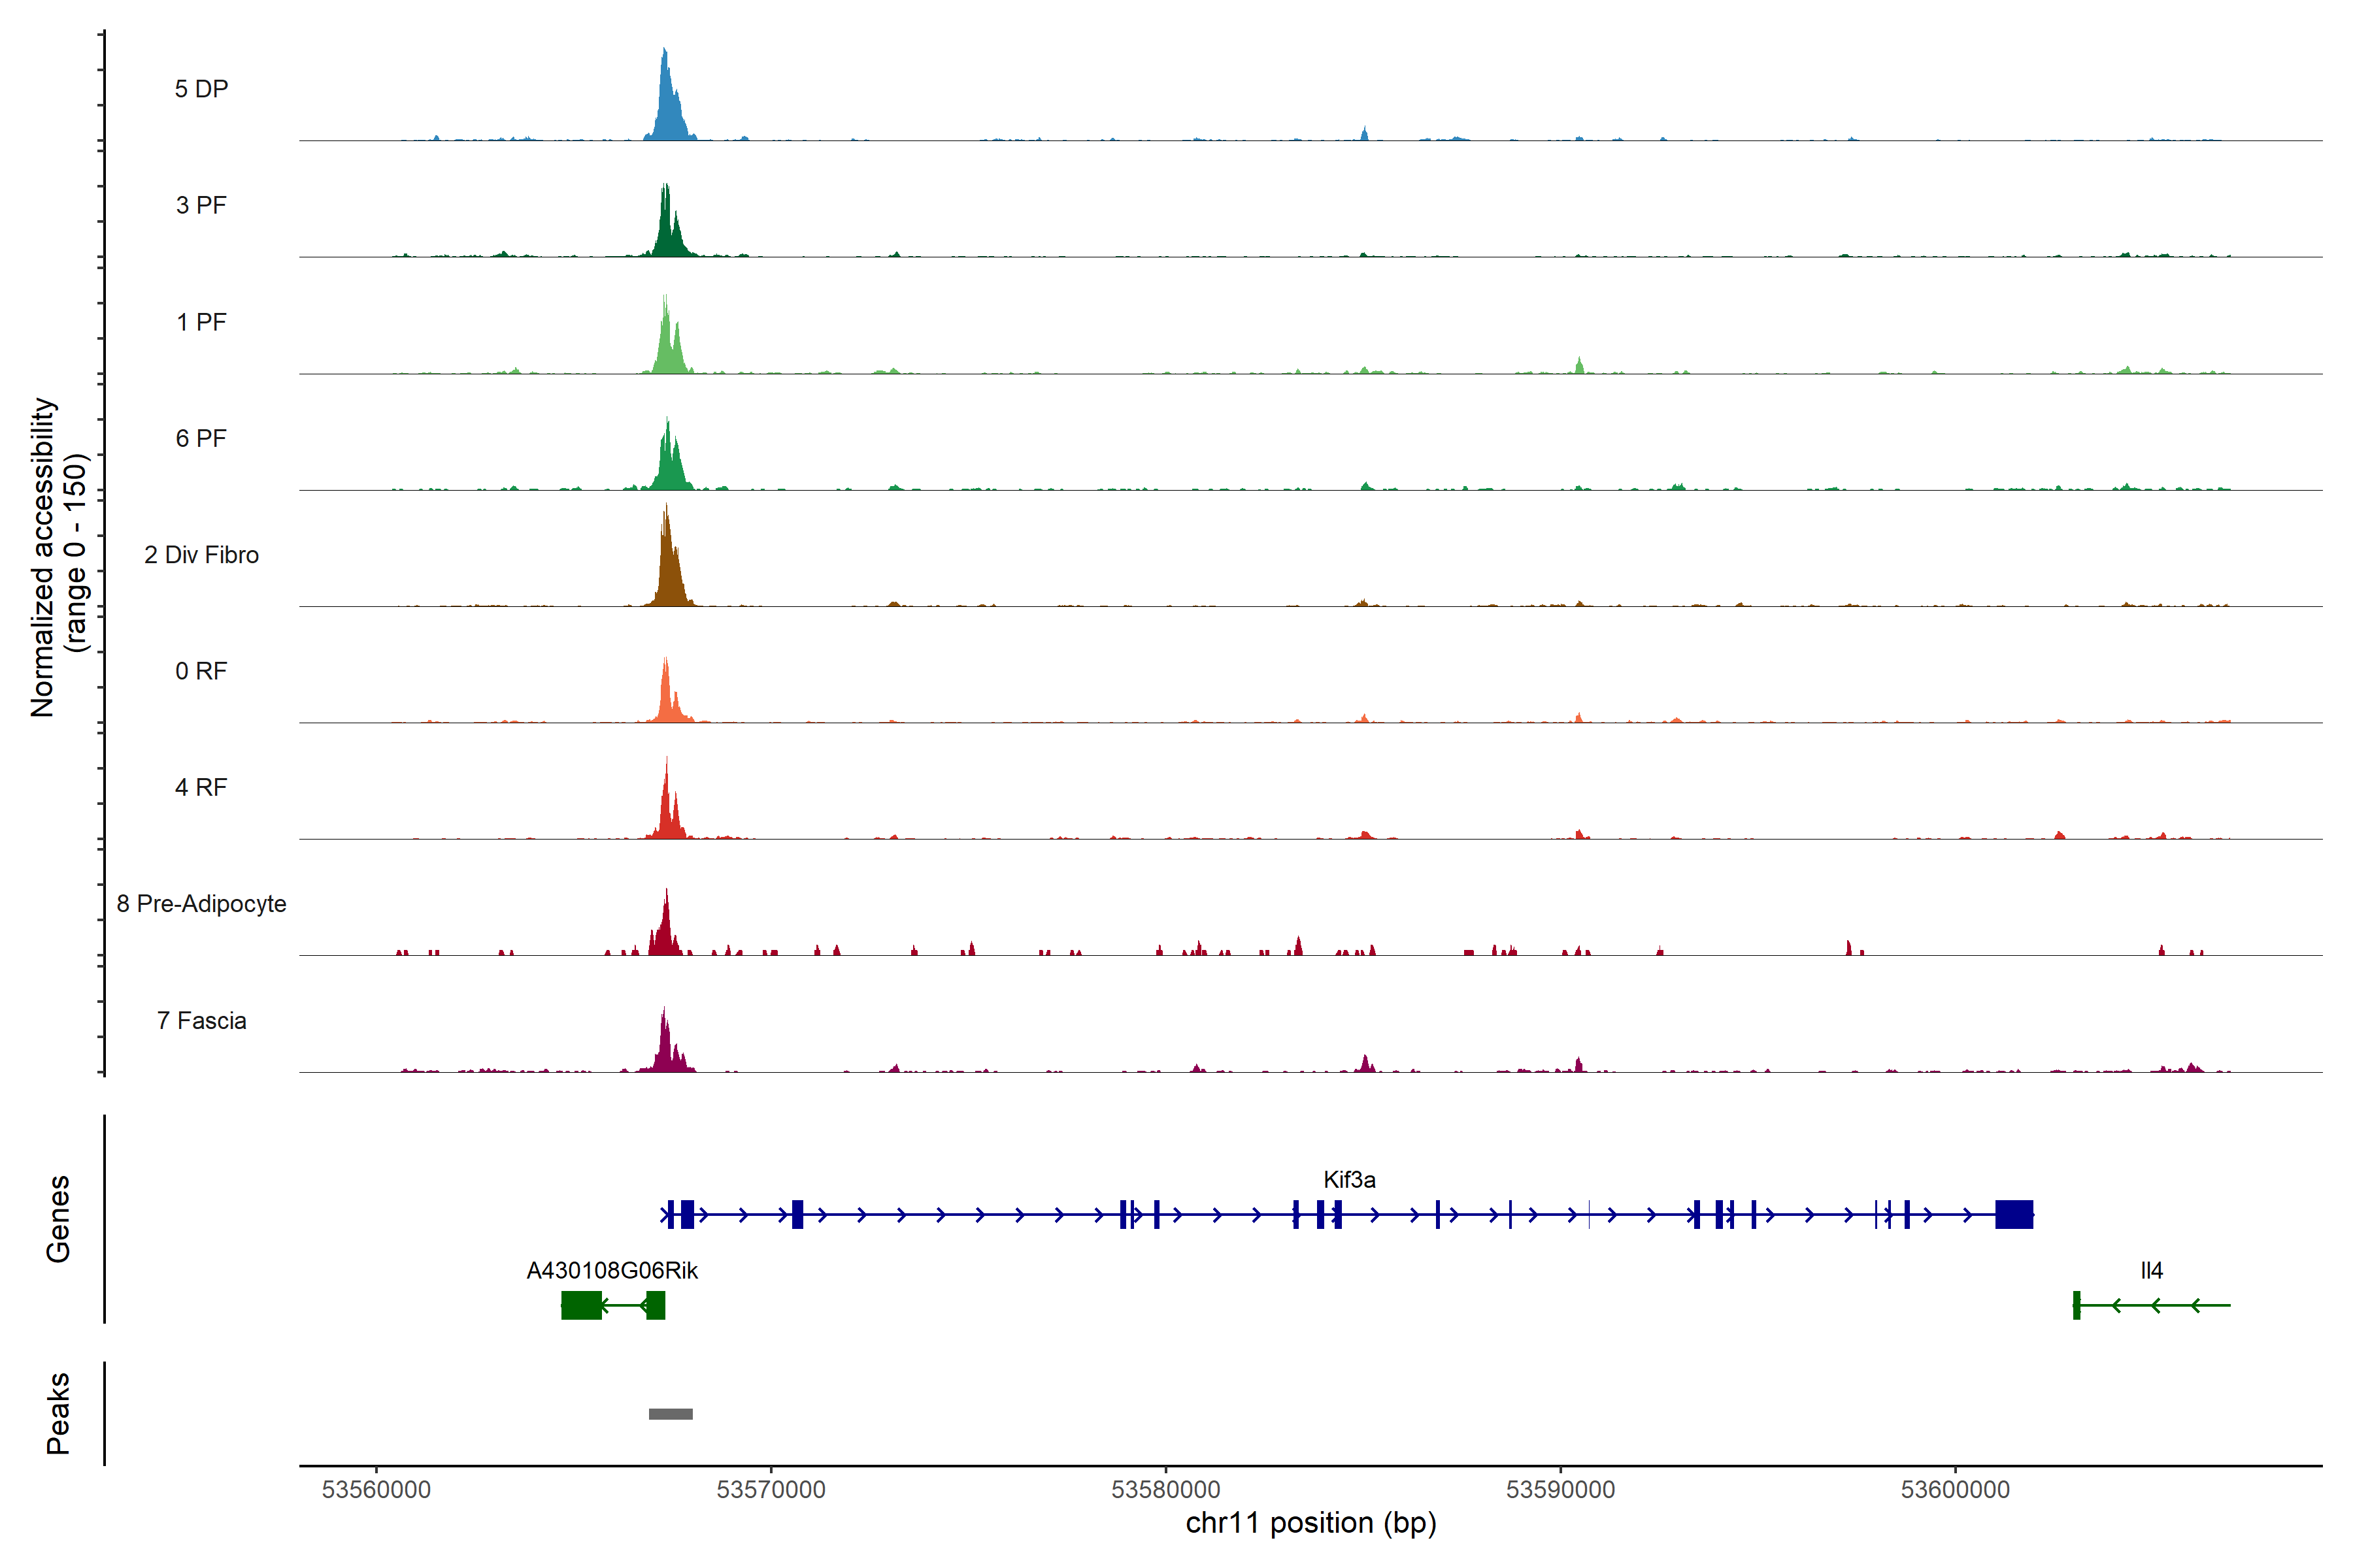Click the A430108G06Rik gene label
This screenshot has width=2353, height=1568.
tap(611, 1270)
